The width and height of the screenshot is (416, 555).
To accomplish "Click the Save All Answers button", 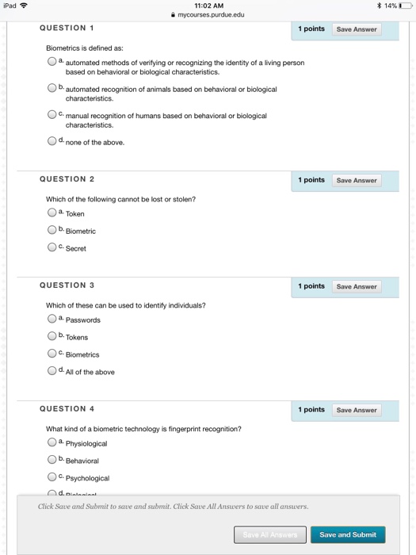I will 270,535.
